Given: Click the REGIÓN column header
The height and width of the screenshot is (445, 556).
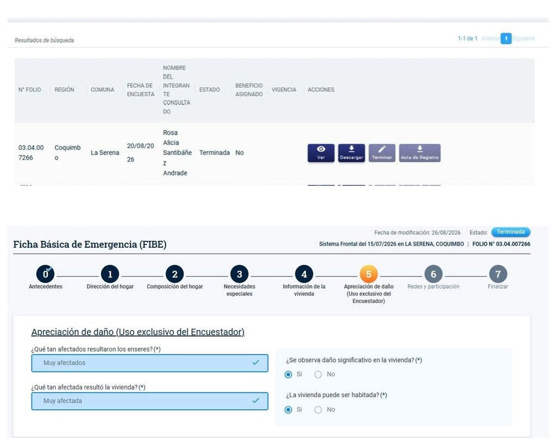Looking at the screenshot, I should [x=64, y=90].
